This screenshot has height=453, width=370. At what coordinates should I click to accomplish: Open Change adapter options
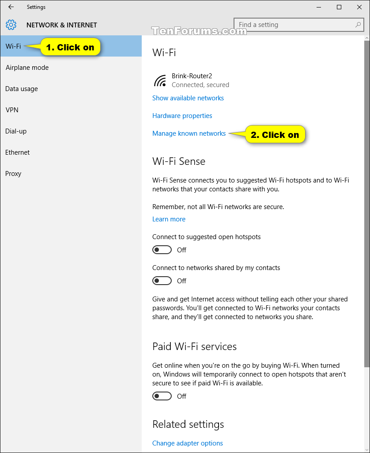click(187, 443)
